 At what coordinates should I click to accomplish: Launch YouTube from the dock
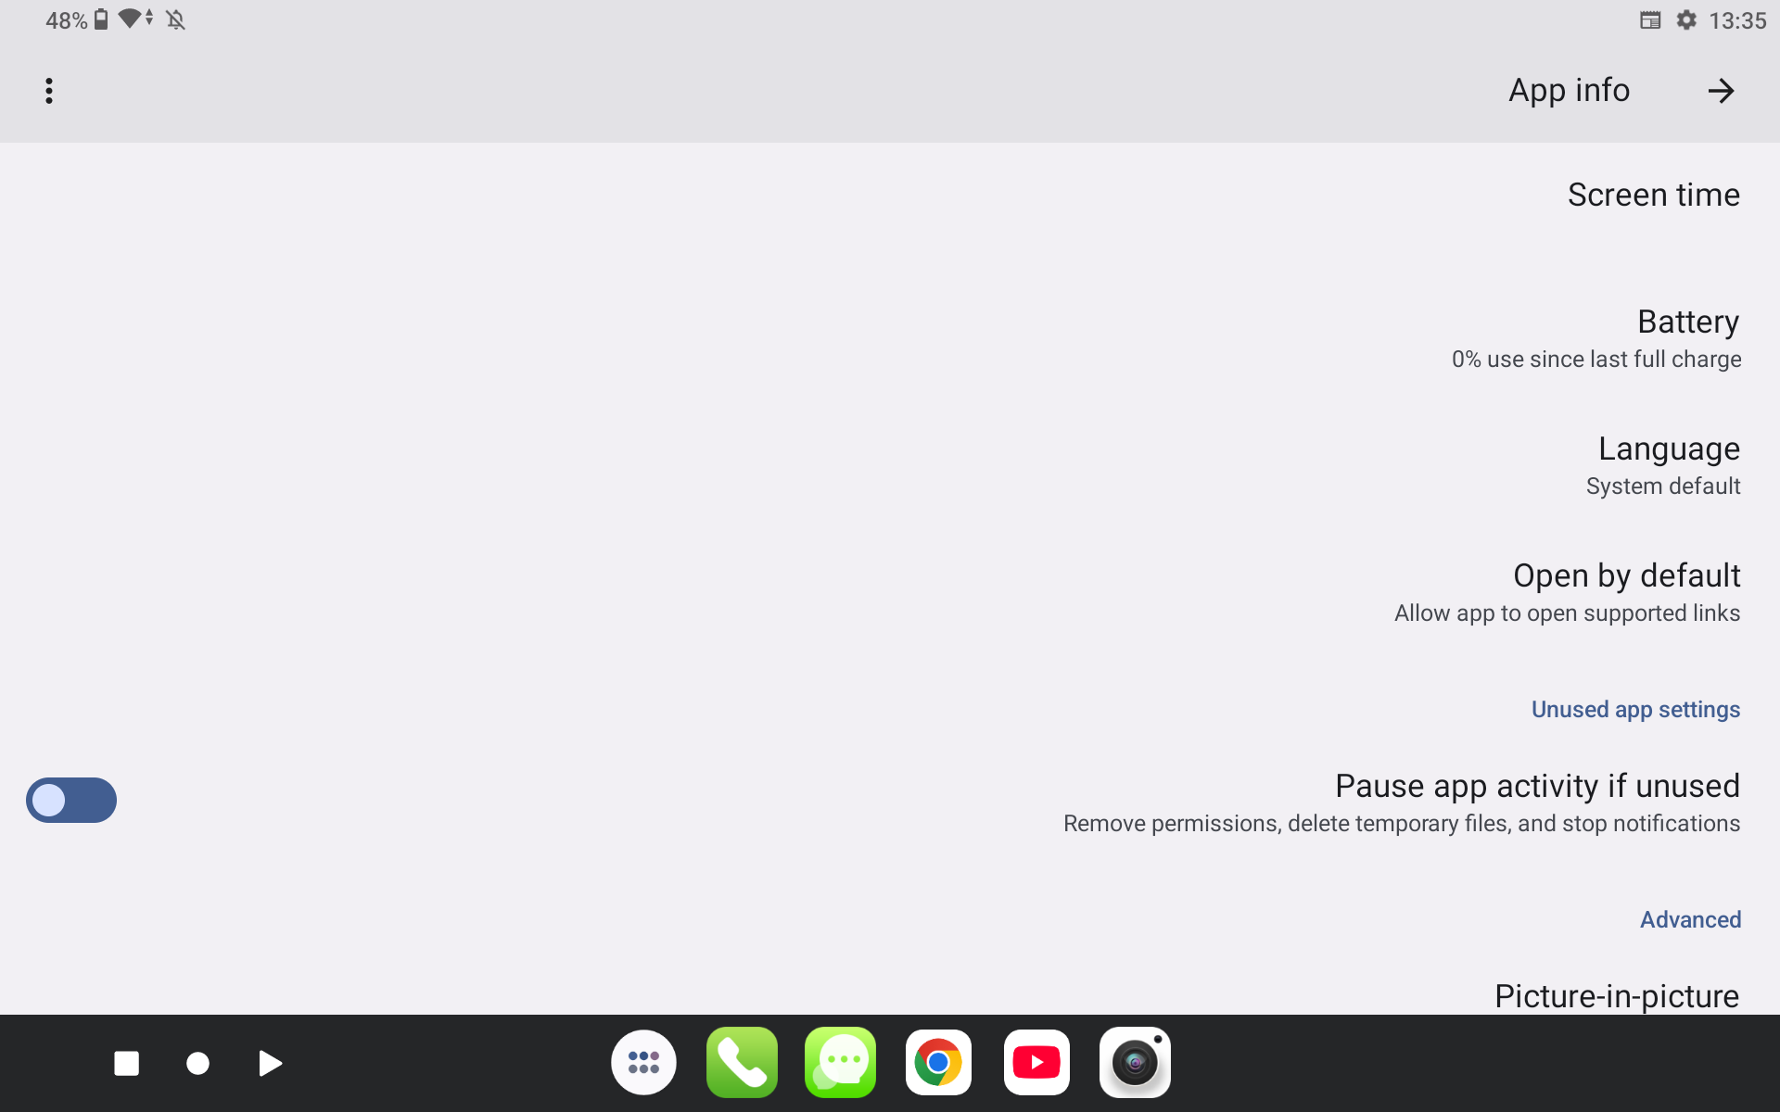[1036, 1063]
